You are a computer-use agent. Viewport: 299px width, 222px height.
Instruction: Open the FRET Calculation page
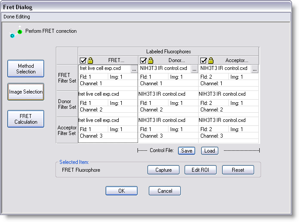point(26,119)
